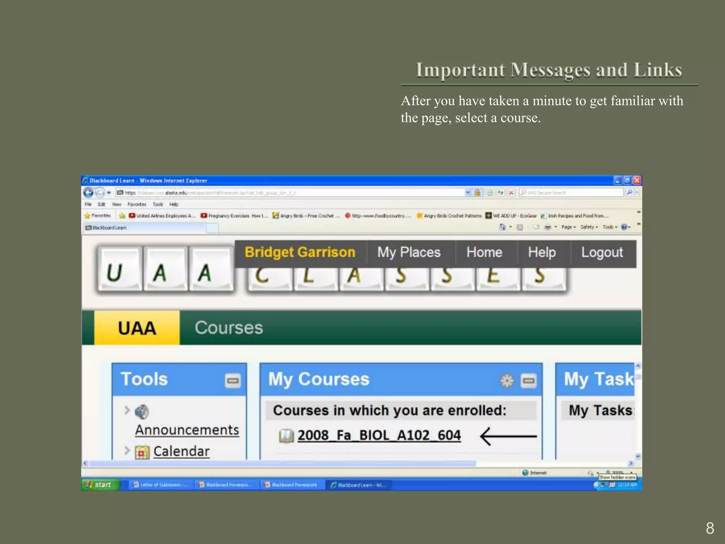Open the Print dropdown arrow
The height and width of the screenshot is (544, 725).
pyautogui.click(x=555, y=227)
